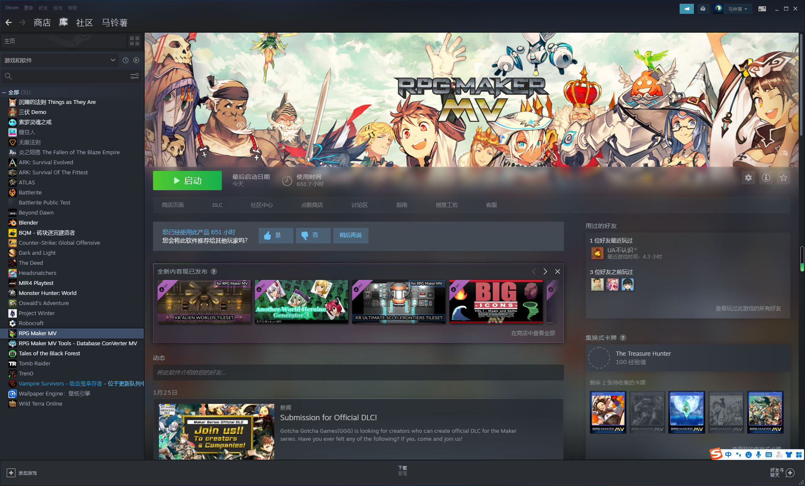The height and width of the screenshot is (486, 805).
Task: Click the 添加游戏 plus icon
Action: coord(11,473)
